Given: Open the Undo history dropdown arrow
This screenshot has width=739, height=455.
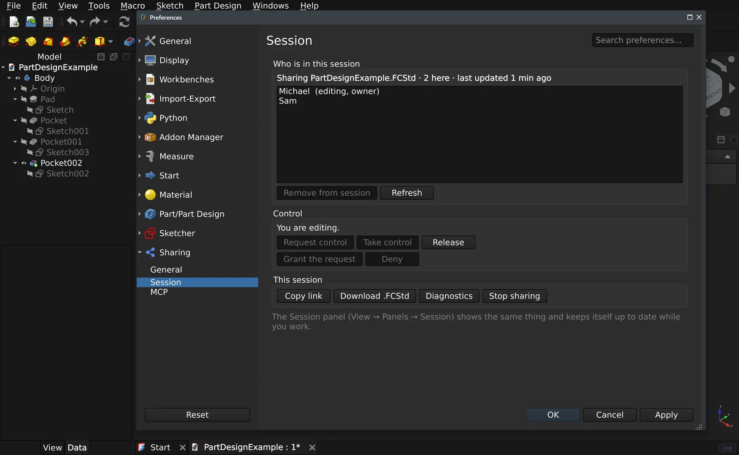Looking at the screenshot, I should click(82, 22).
